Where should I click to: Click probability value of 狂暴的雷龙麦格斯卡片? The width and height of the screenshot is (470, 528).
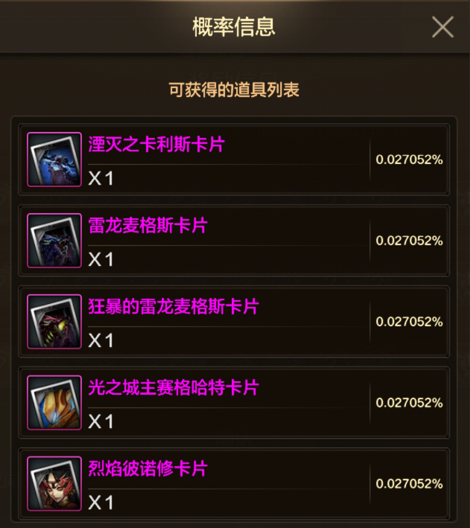(x=409, y=322)
